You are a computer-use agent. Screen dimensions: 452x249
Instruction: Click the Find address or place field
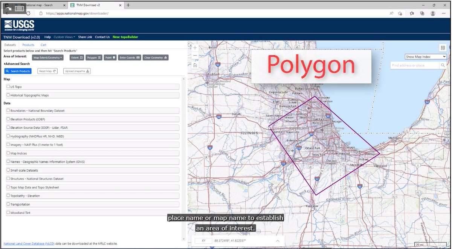[x=414, y=65]
